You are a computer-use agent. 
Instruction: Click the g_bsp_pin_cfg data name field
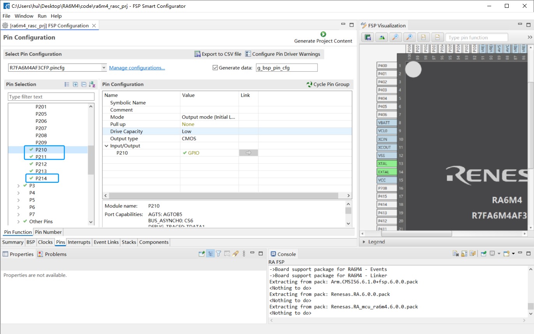[x=286, y=68]
